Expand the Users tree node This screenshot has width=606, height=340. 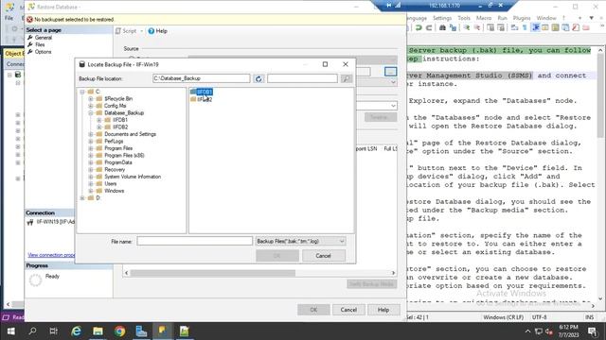(91, 184)
